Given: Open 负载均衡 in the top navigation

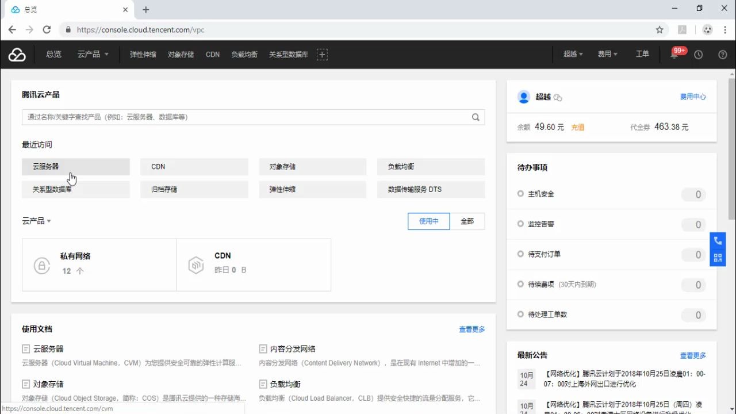Looking at the screenshot, I should coord(244,55).
